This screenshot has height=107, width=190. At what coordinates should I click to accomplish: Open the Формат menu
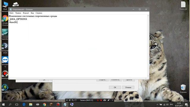pos(26,13)
